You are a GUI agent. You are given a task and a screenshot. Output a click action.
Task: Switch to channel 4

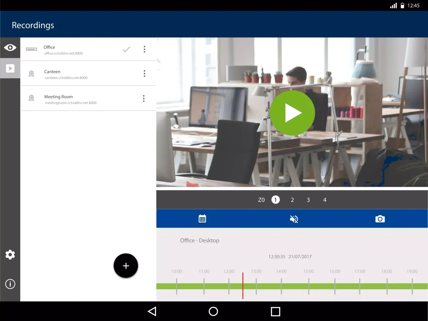pyautogui.click(x=325, y=200)
